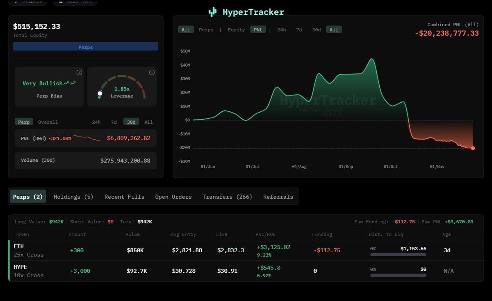Select 7d chart time range
The image size is (492, 301).
point(299,29)
